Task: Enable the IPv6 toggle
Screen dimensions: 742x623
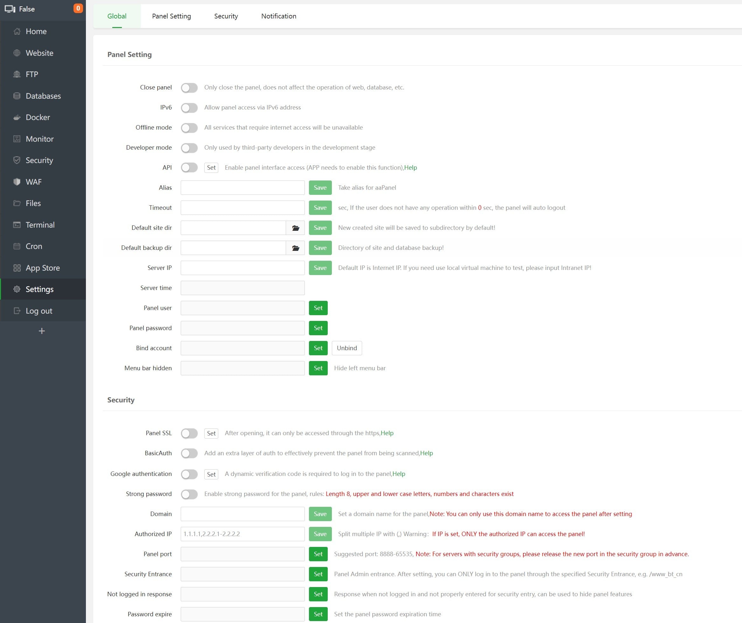Action: pyautogui.click(x=189, y=108)
